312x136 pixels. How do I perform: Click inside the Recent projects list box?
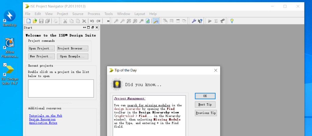pos(61,88)
